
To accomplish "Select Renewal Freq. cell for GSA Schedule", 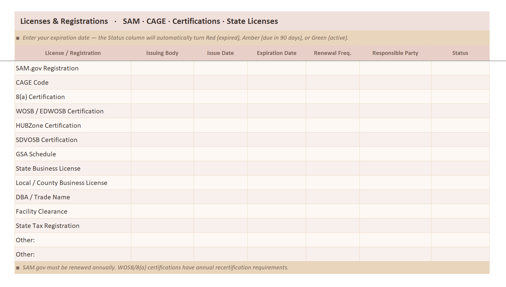I will click(x=333, y=154).
